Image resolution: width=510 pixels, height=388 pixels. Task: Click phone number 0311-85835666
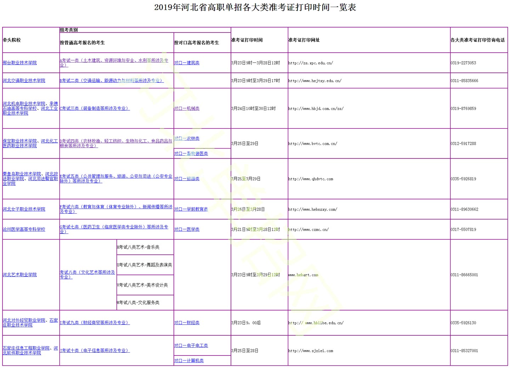(x=465, y=81)
